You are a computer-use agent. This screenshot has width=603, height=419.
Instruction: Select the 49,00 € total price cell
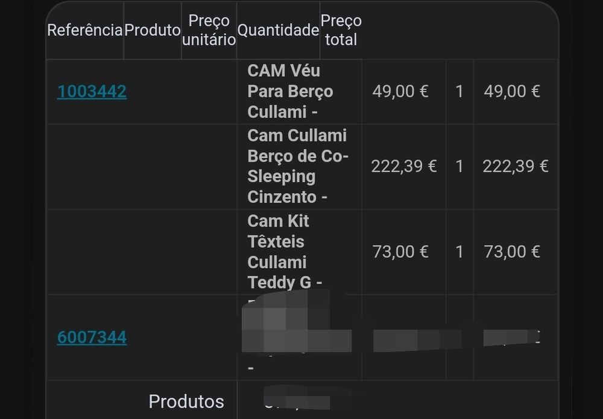point(512,92)
